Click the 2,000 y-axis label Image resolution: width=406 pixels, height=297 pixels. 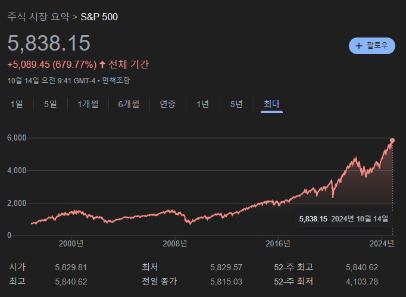pos(17,204)
